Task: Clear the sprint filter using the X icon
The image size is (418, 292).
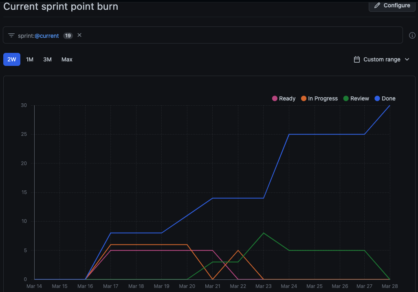Action: pyautogui.click(x=79, y=35)
